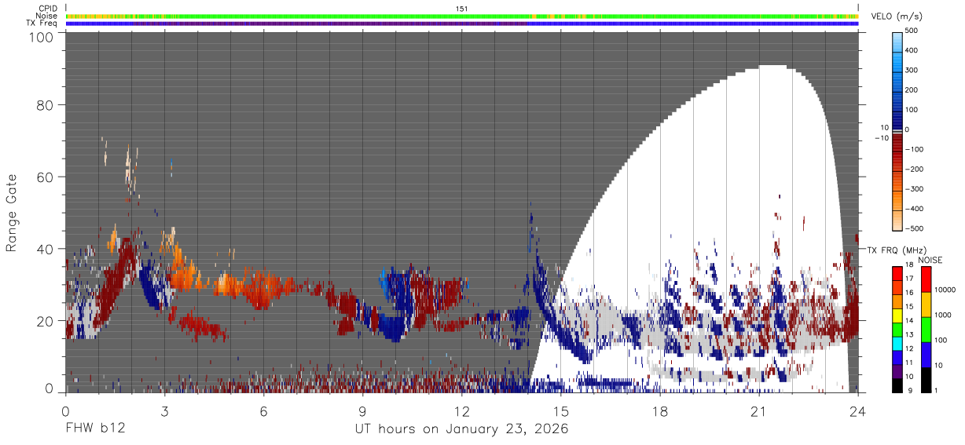This screenshot has width=965, height=445.
Task: Click the 'TX Freq' row label at top left
Action: coord(43,24)
